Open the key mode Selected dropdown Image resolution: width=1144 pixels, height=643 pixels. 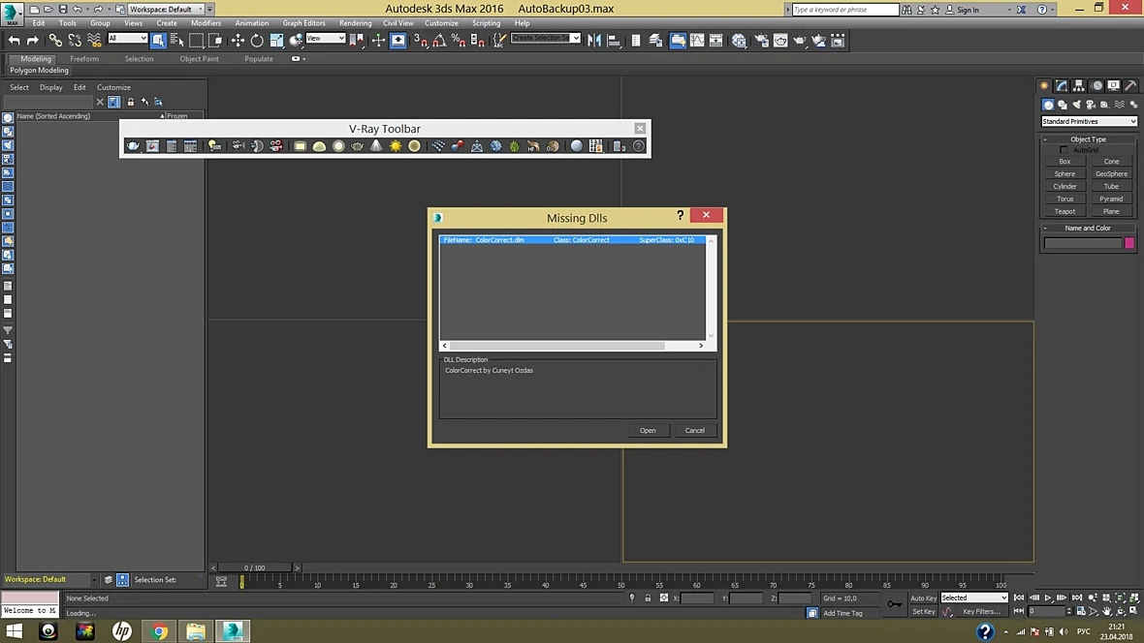click(x=974, y=597)
